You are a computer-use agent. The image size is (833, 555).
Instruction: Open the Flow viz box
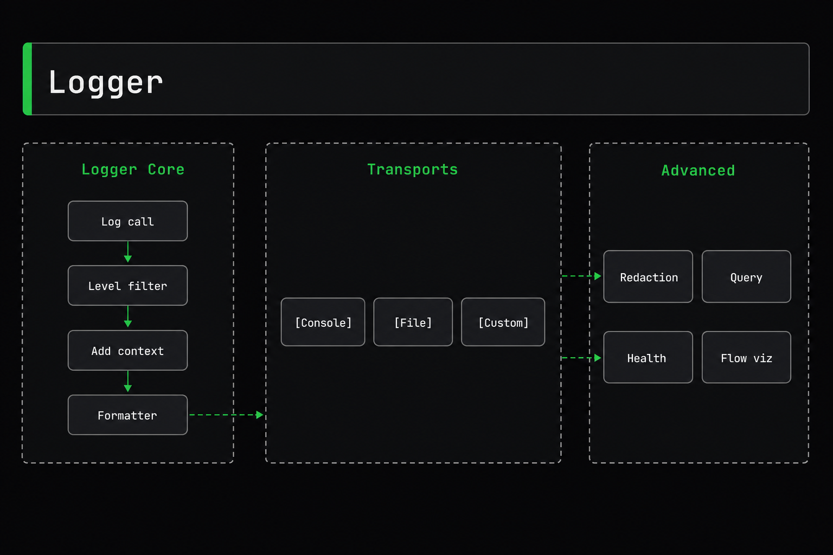746,357
